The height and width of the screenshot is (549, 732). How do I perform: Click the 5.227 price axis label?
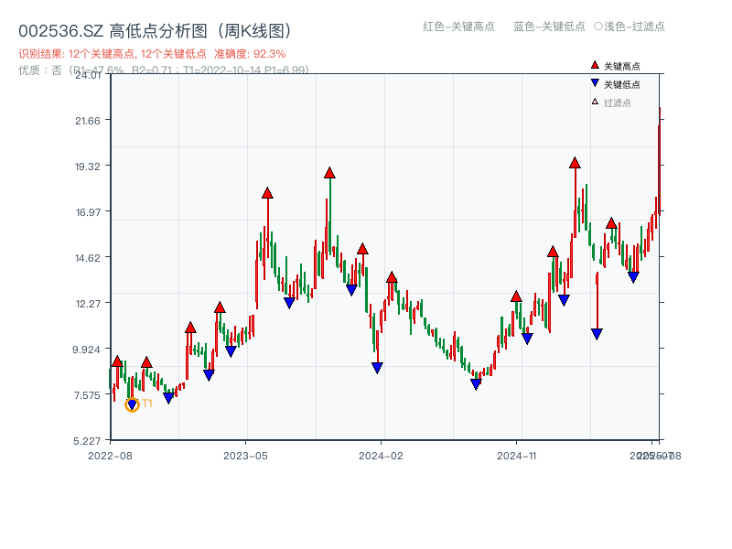(x=87, y=441)
